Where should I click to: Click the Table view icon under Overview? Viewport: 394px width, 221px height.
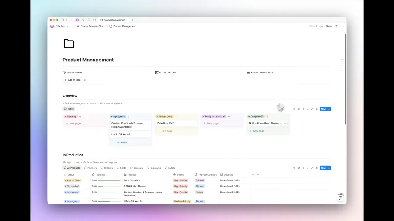[x=69, y=109]
